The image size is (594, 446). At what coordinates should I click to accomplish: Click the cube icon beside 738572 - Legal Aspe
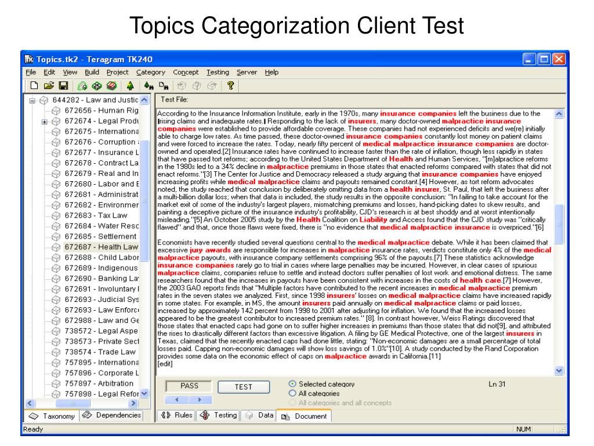[x=56, y=331]
